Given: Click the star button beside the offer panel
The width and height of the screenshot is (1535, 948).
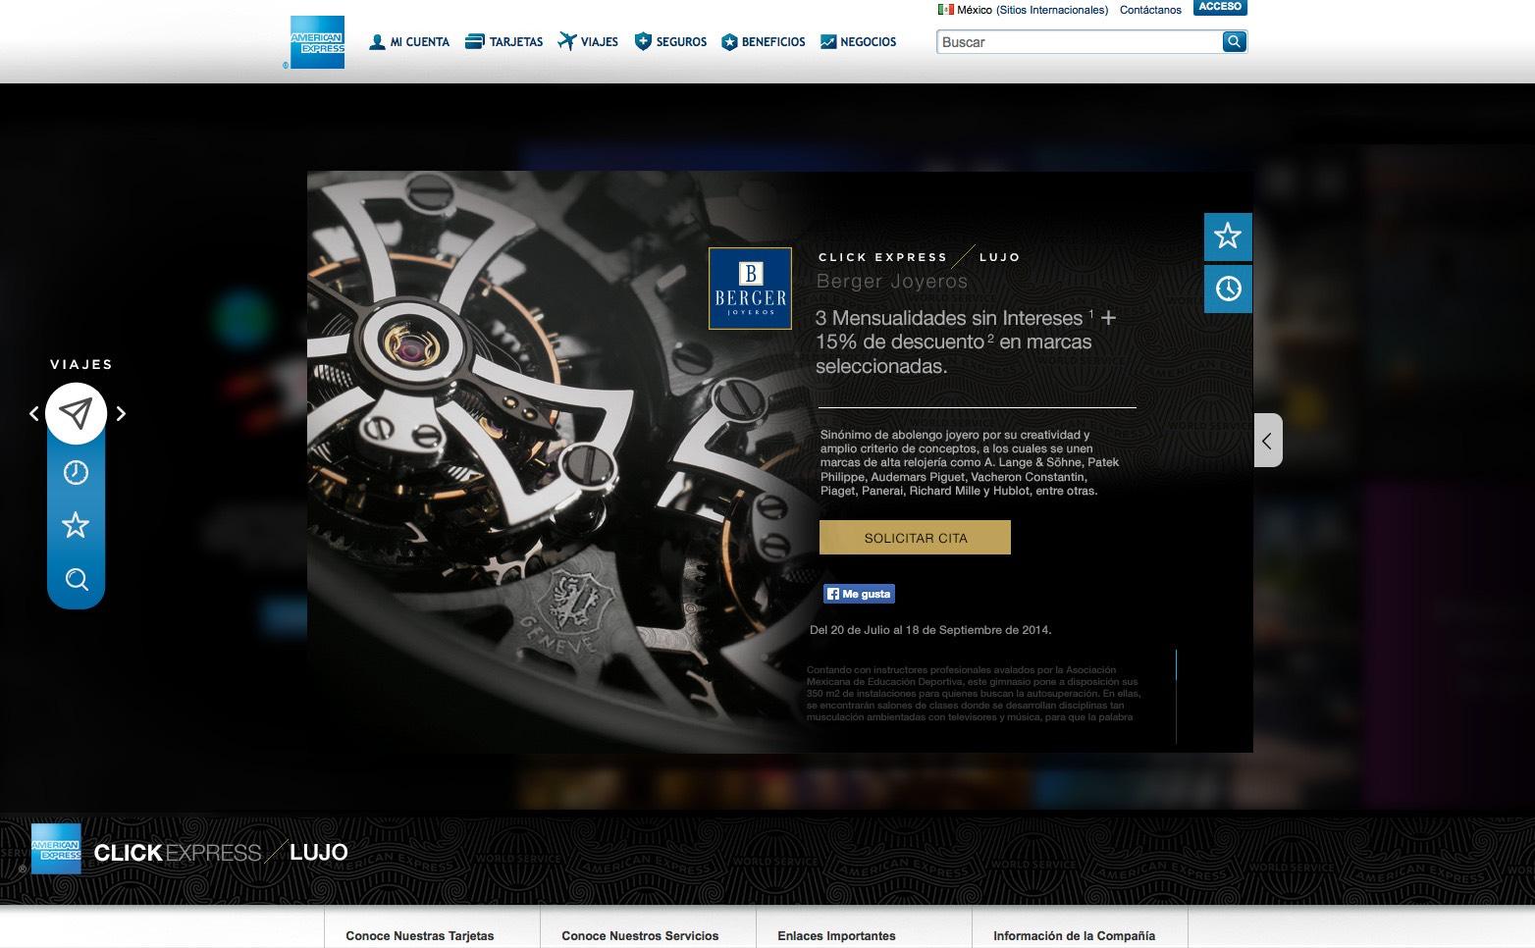Looking at the screenshot, I should point(1228,237).
